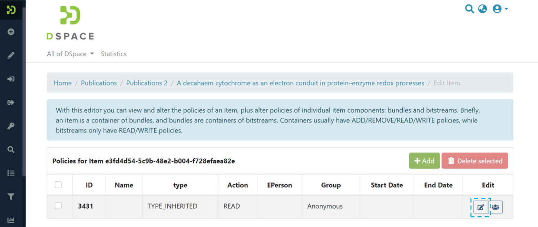Click the sidebar magnifier search icon
The height and width of the screenshot is (227, 538).
(11, 149)
